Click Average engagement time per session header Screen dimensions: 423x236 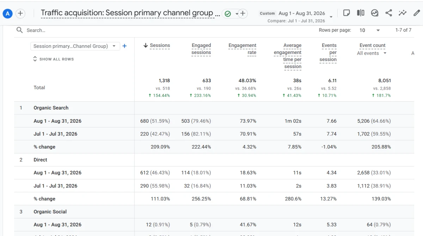point(287,56)
